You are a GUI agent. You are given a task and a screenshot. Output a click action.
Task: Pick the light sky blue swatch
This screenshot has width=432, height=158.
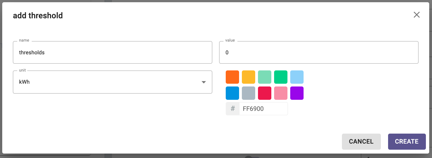click(x=297, y=77)
